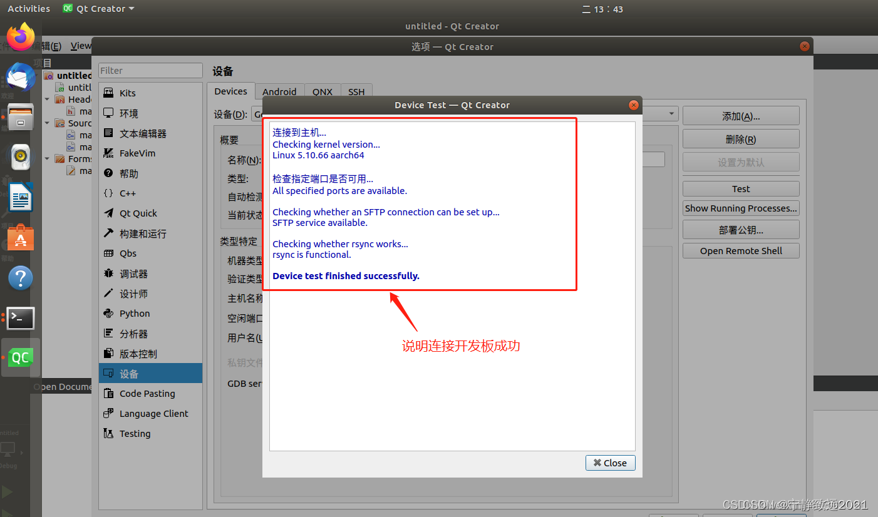The image size is (878, 517).
Task: Open LibreOffice Writer in the dock
Action: pos(21,197)
